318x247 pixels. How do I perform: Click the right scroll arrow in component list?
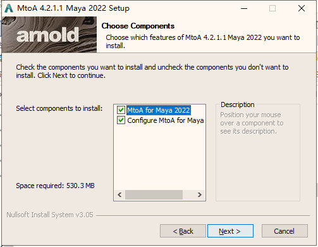point(199,194)
